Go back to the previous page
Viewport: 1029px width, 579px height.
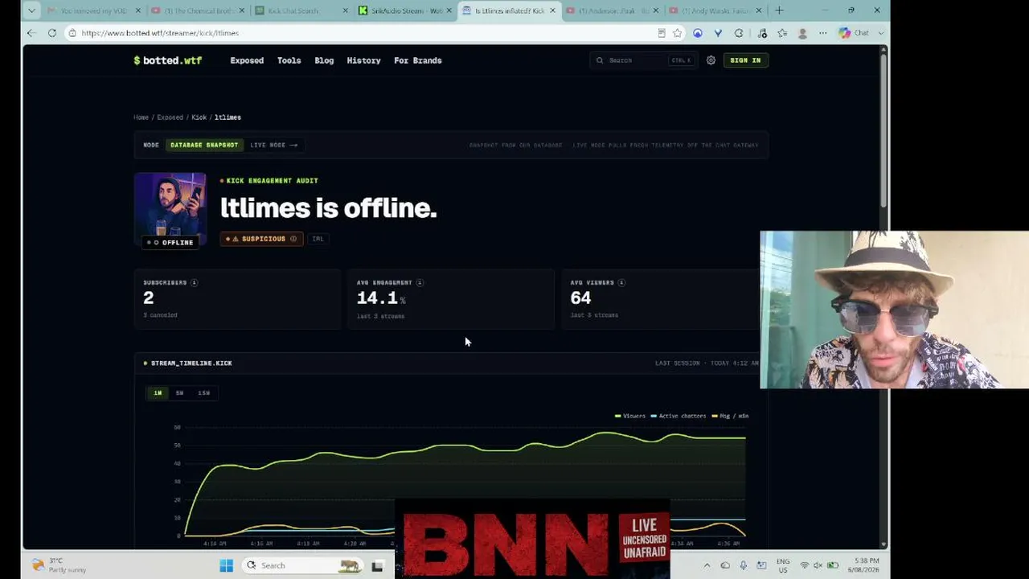coord(31,33)
